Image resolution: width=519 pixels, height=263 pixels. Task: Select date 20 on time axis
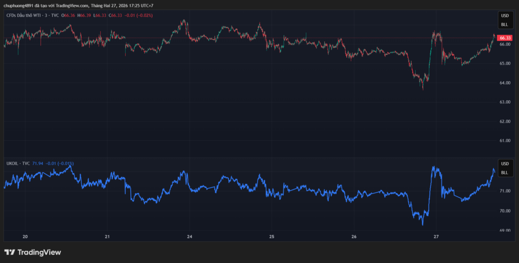coord(25,237)
